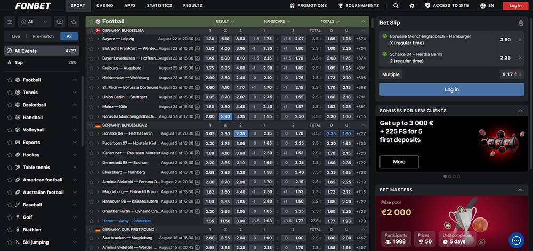Open the TOTALS market dropdown

(330, 21)
